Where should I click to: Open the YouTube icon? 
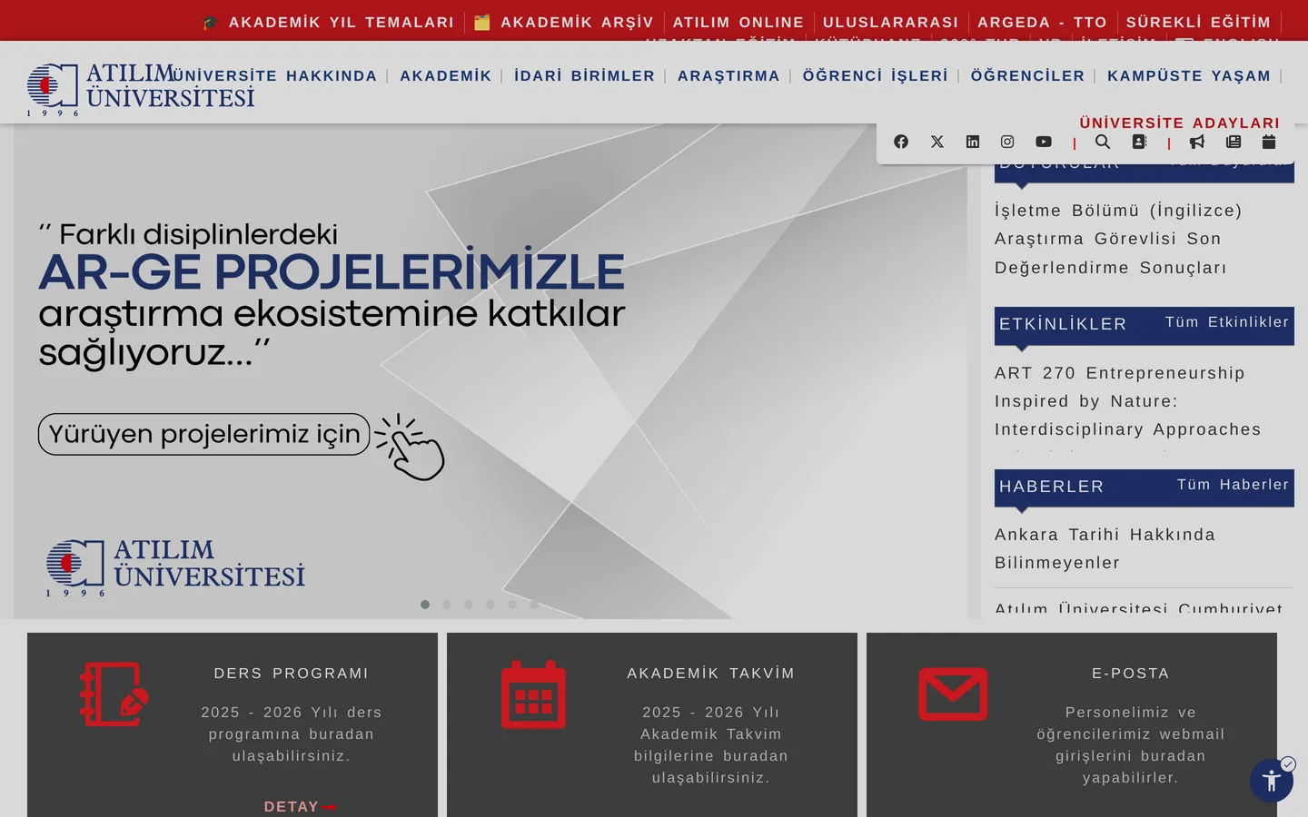click(x=1044, y=142)
